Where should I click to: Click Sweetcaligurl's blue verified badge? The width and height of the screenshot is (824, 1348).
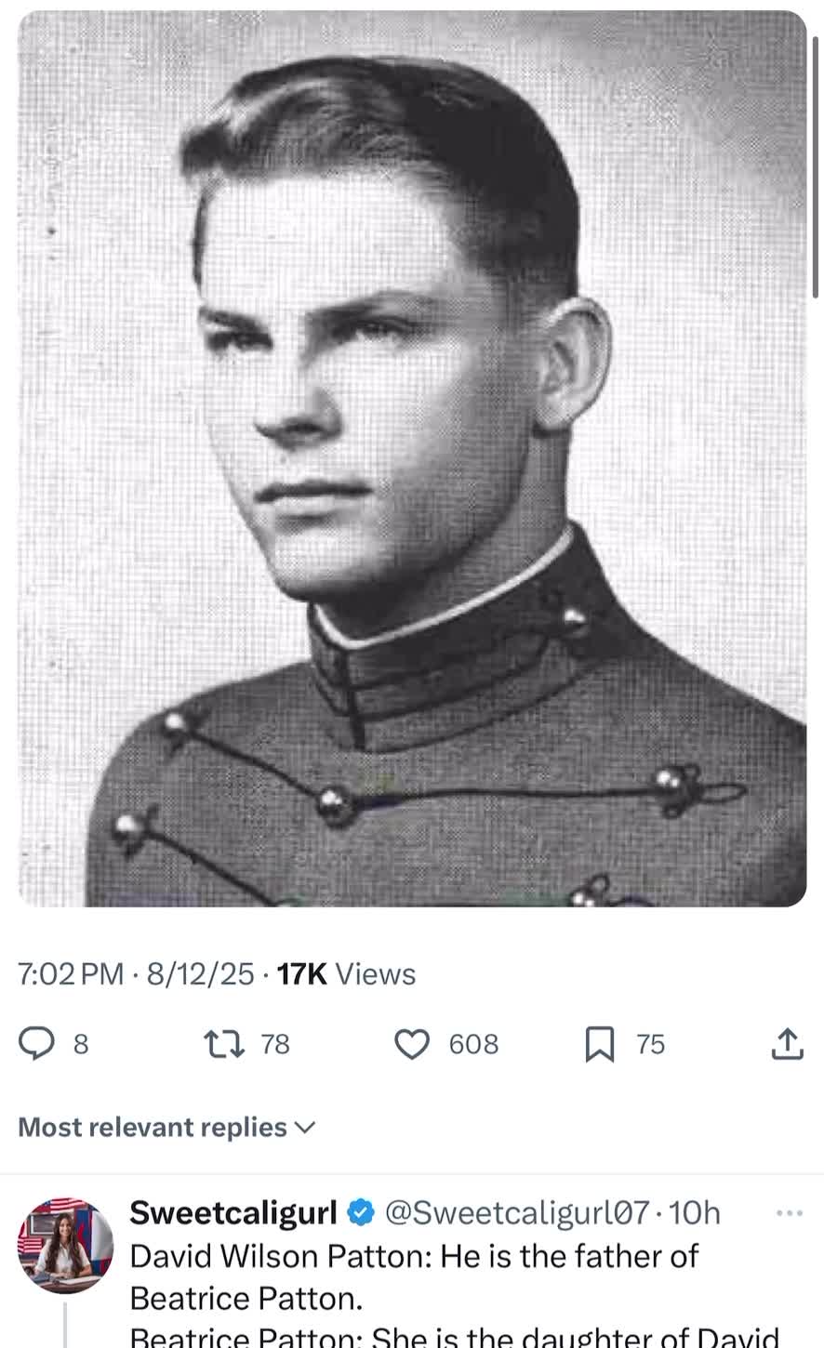tap(362, 1212)
